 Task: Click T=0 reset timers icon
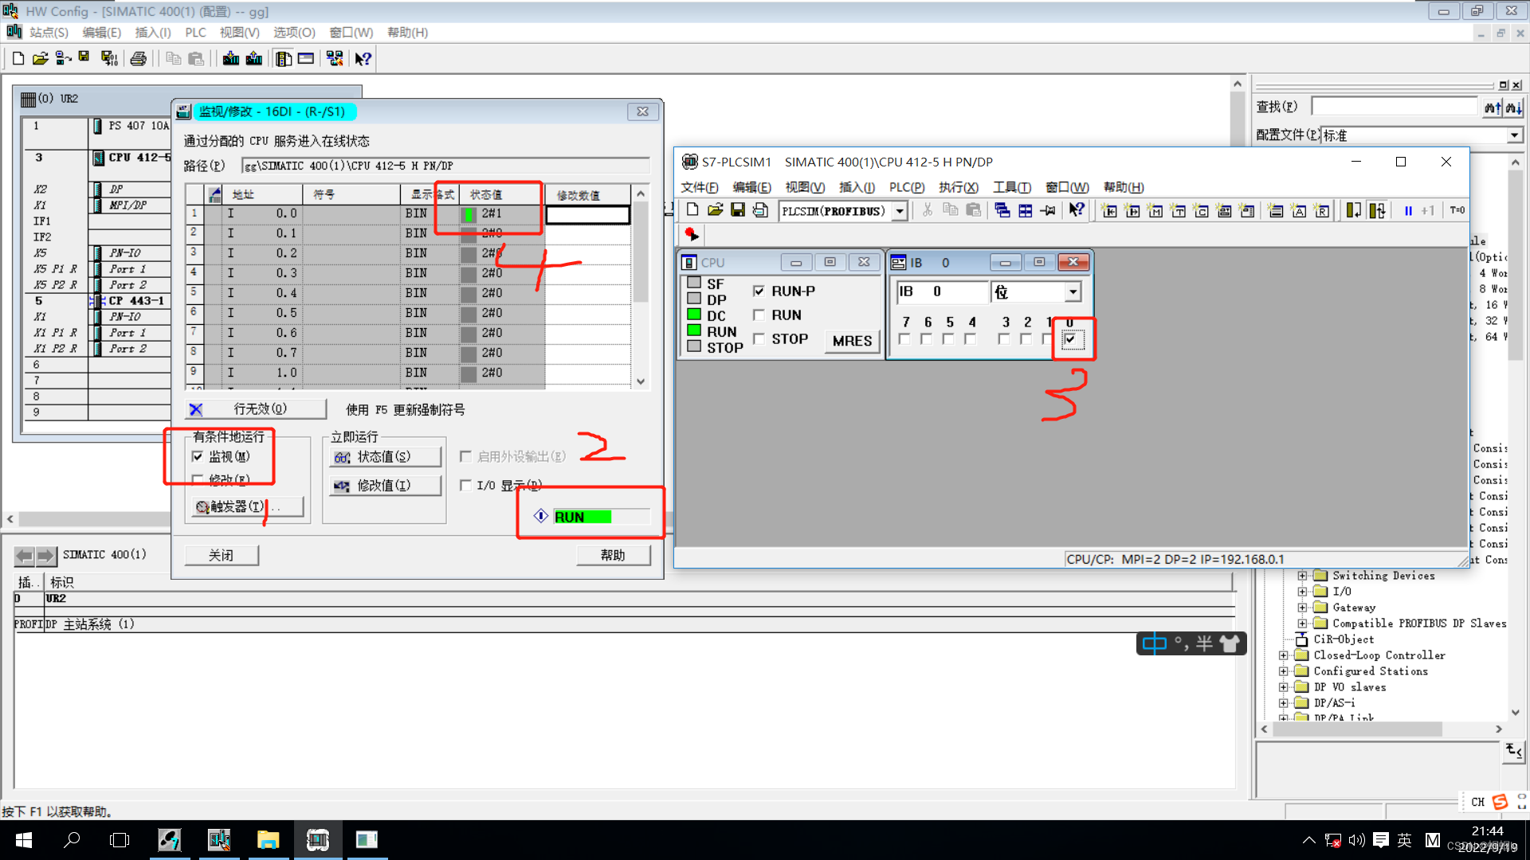[x=1457, y=210]
